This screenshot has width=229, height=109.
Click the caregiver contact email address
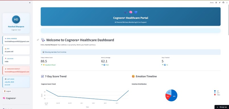click(x=17, y=72)
